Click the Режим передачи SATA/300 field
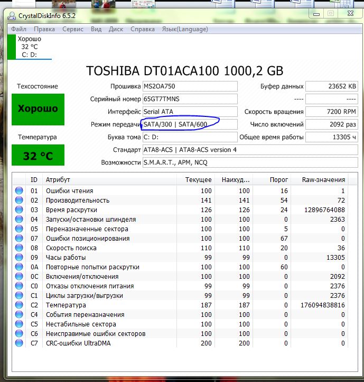The width and height of the screenshot is (364, 382). (x=190, y=124)
